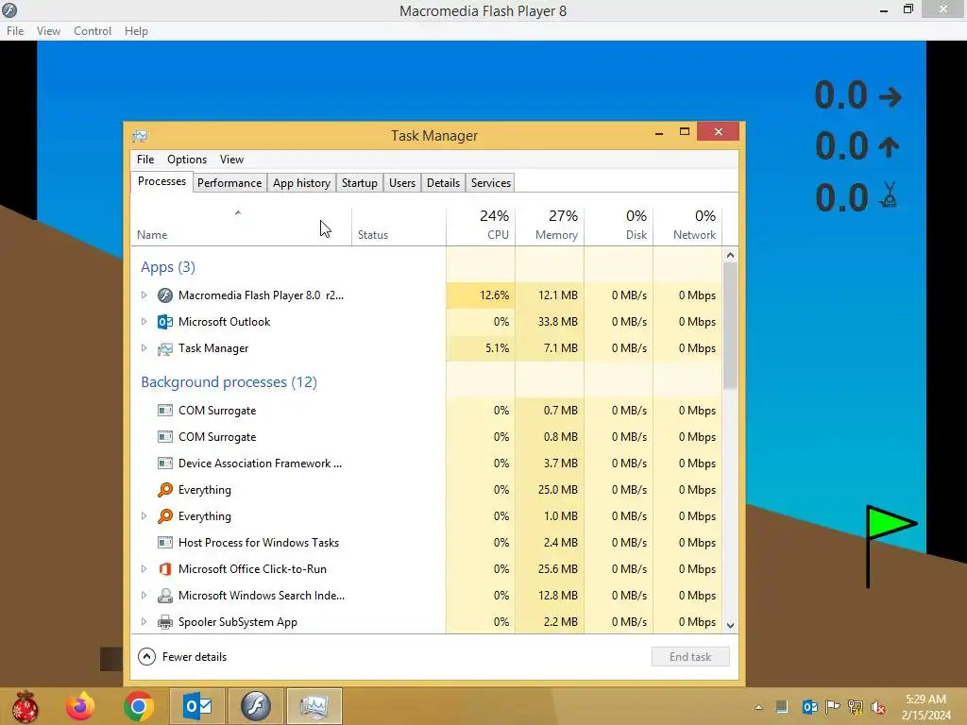This screenshot has height=725, width=967.
Task: Open the Action Center flag tray icon
Action: point(833,707)
